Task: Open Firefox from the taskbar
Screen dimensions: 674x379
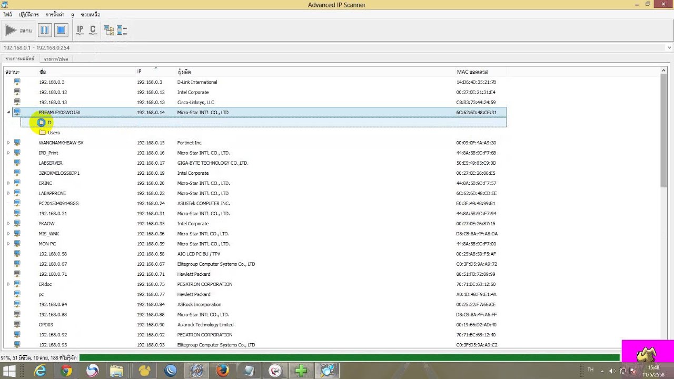Action: point(222,371)
